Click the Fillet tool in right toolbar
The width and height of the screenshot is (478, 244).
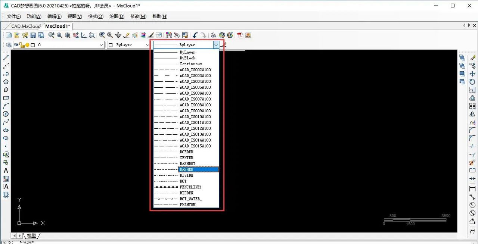click(x=472, y=138)
